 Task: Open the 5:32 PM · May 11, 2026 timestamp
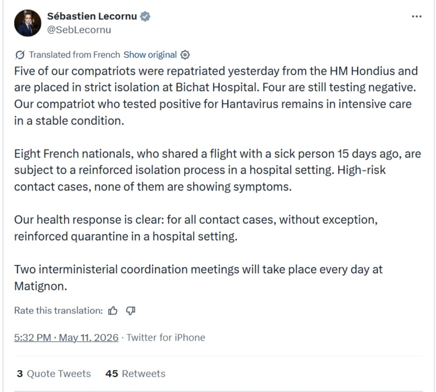(66, 338)
